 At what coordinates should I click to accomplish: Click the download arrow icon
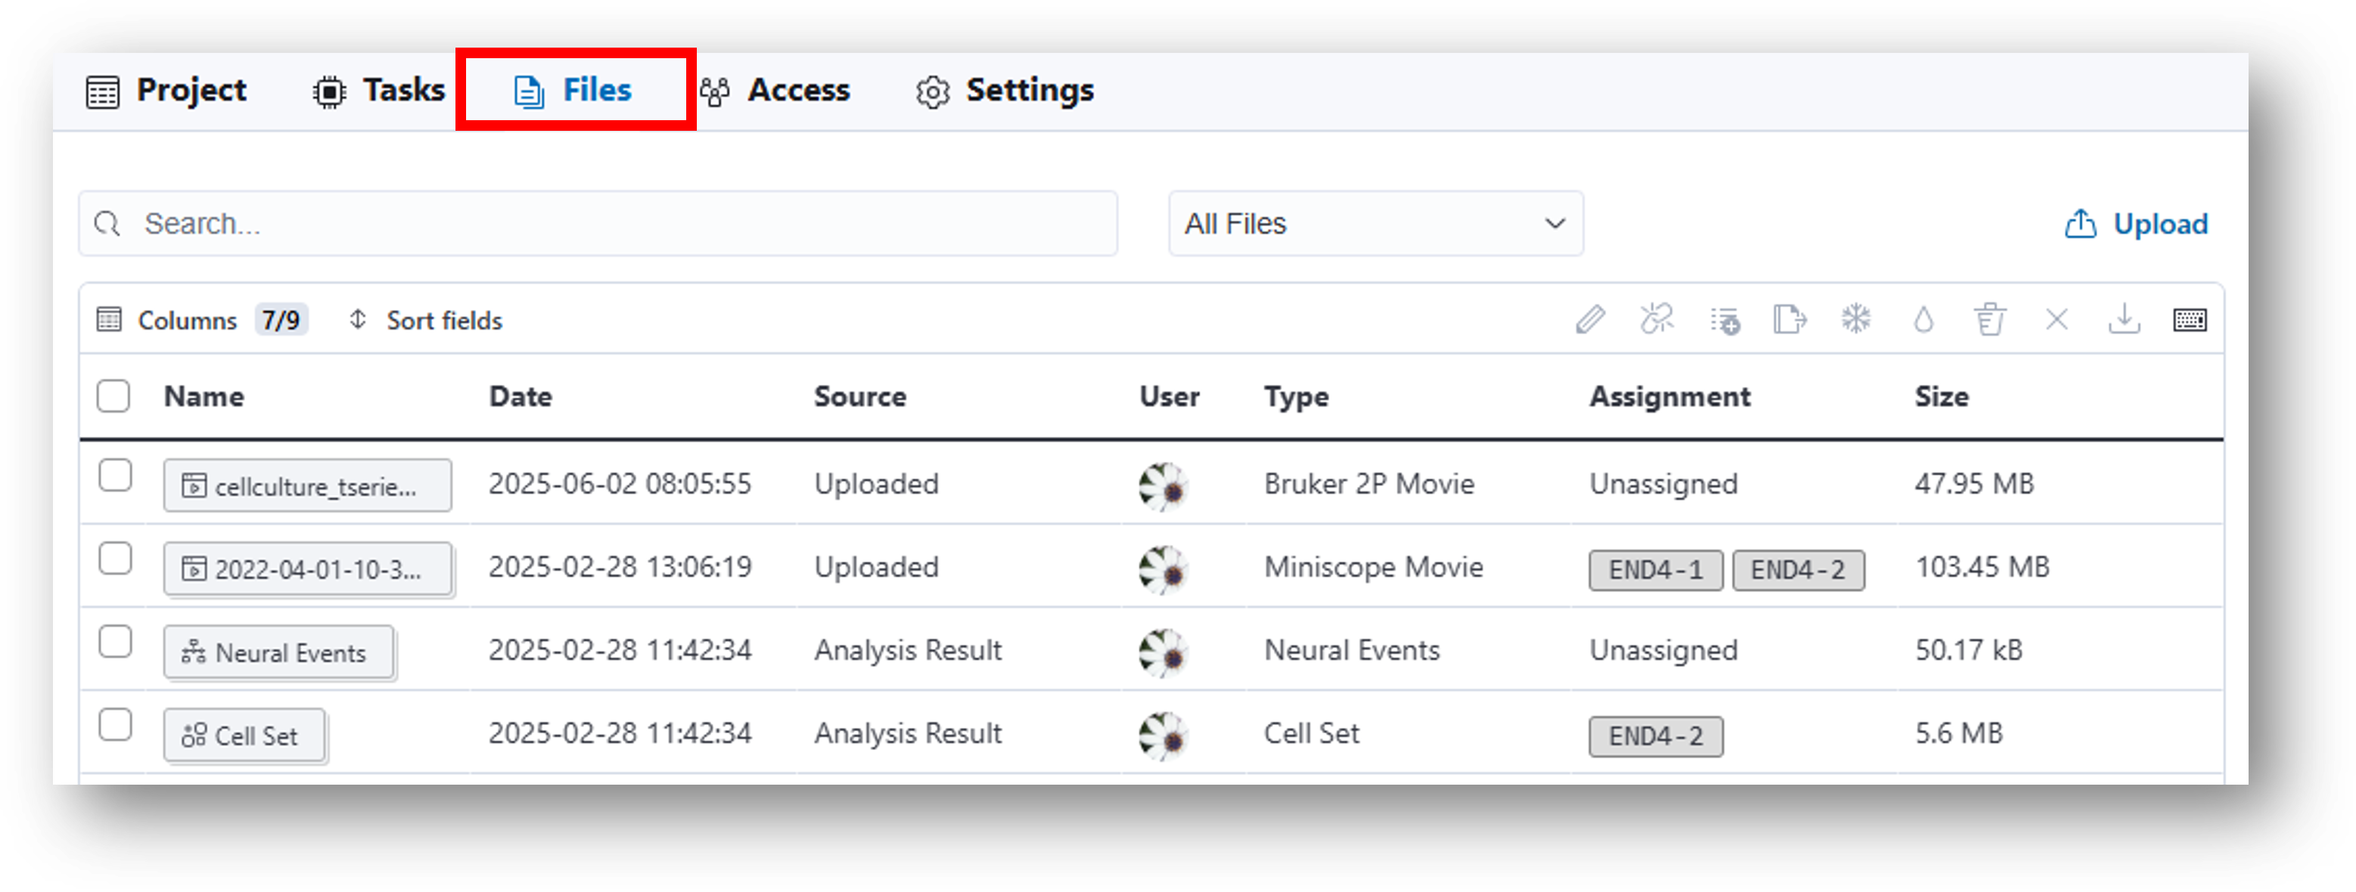[2124, 320]
